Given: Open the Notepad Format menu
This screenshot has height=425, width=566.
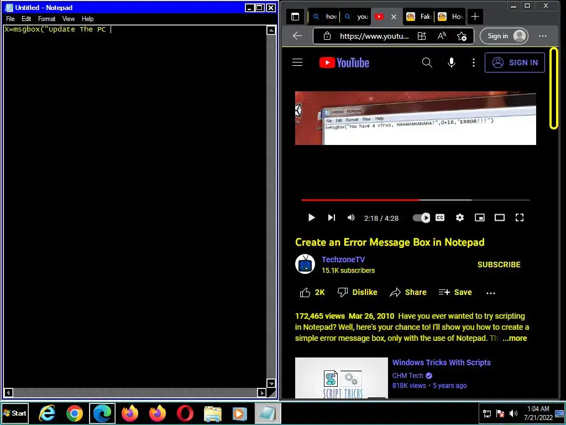Looking at the screenshot, I should 46,19.
